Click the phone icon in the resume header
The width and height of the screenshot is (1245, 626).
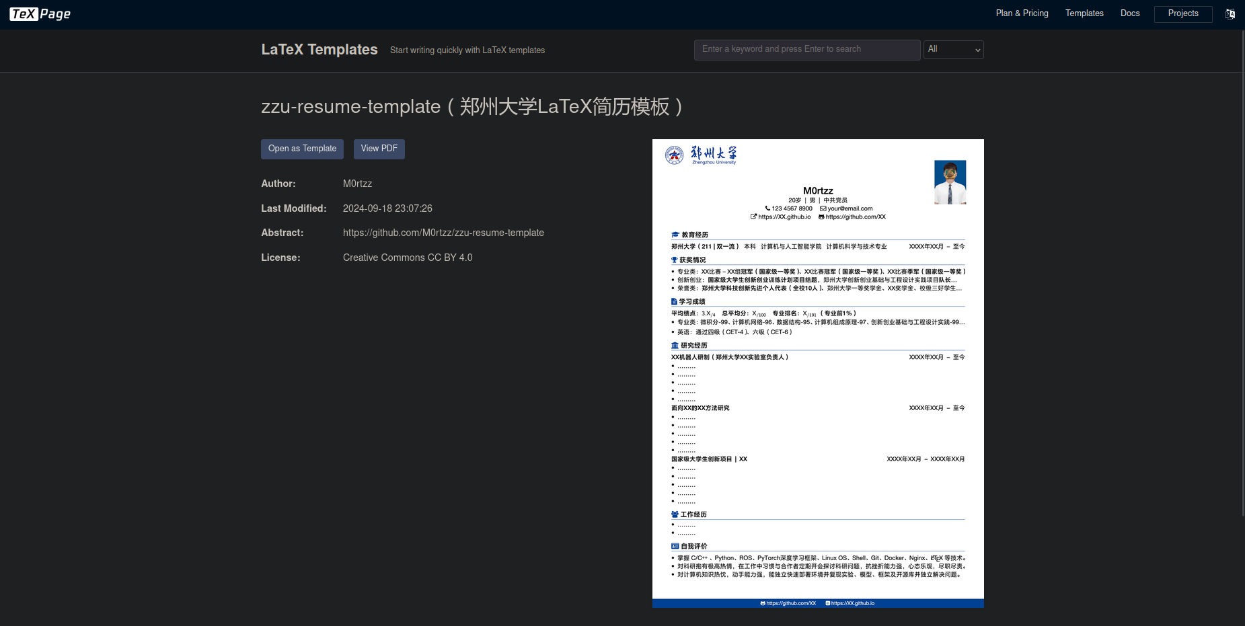click(767, 208)
